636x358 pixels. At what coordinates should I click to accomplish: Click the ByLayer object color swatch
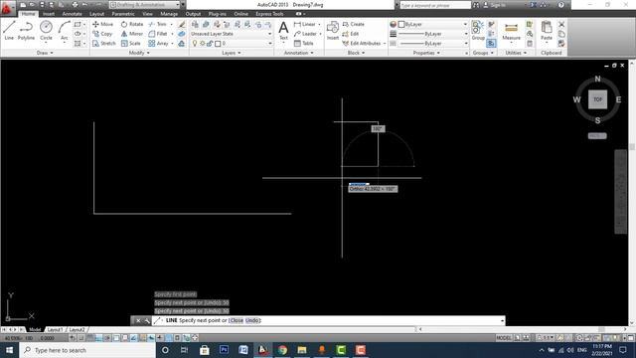pyautogui.click(x=401, y=24)
